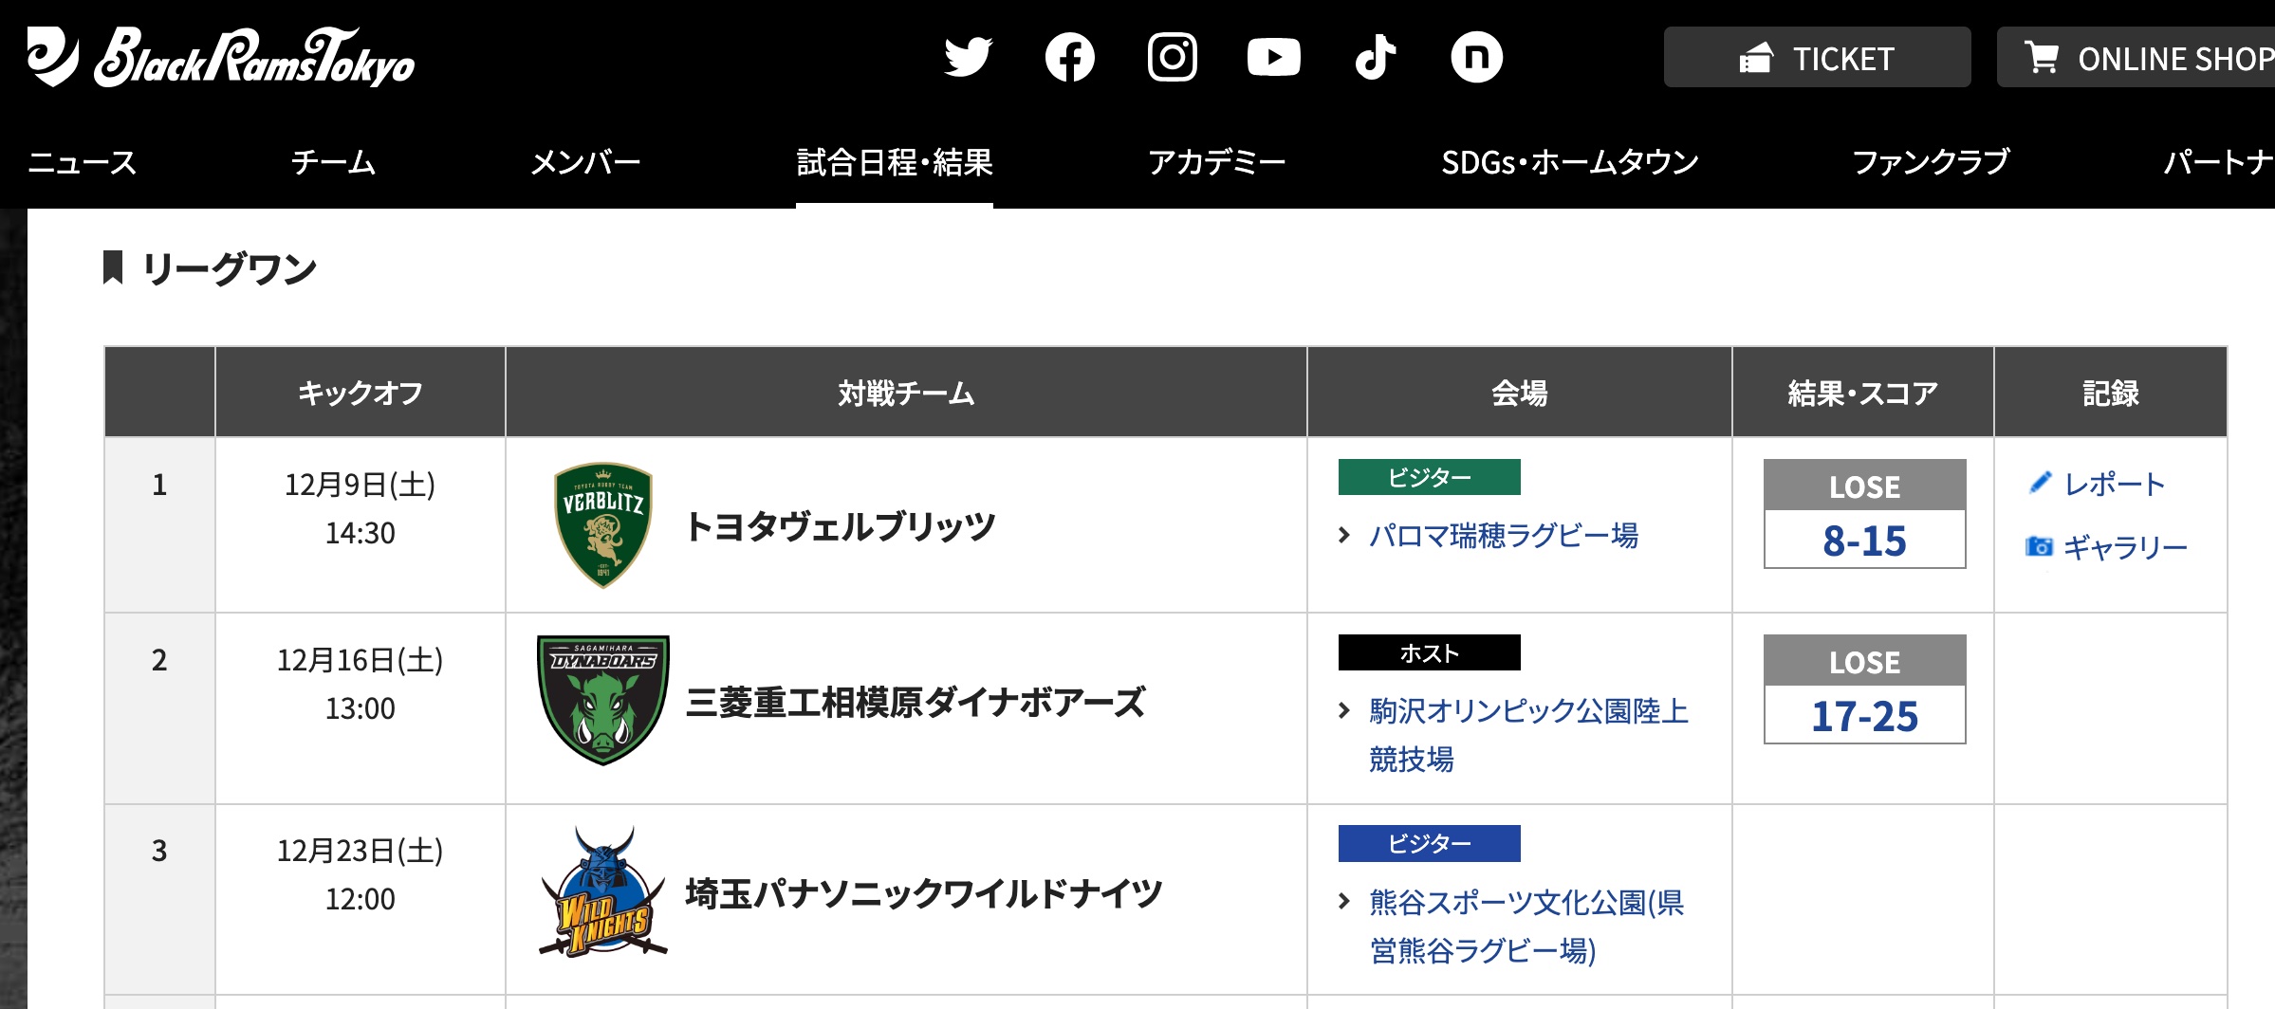This screenshot has height=1009, width=2275.
Task: Click the TICKET button
Action: coord(1817,58)
